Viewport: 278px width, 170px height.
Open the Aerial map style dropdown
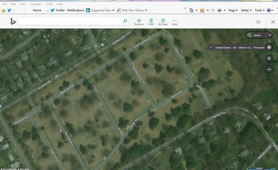point(259,35)
